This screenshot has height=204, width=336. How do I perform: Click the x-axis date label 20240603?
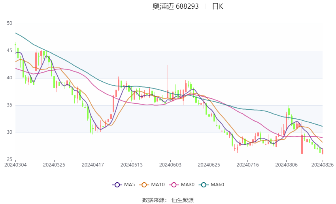(170, 165)
